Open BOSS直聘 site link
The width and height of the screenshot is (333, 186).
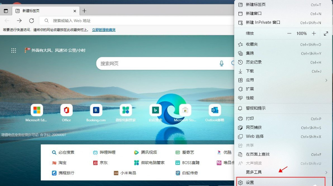[x=187, y=163]
